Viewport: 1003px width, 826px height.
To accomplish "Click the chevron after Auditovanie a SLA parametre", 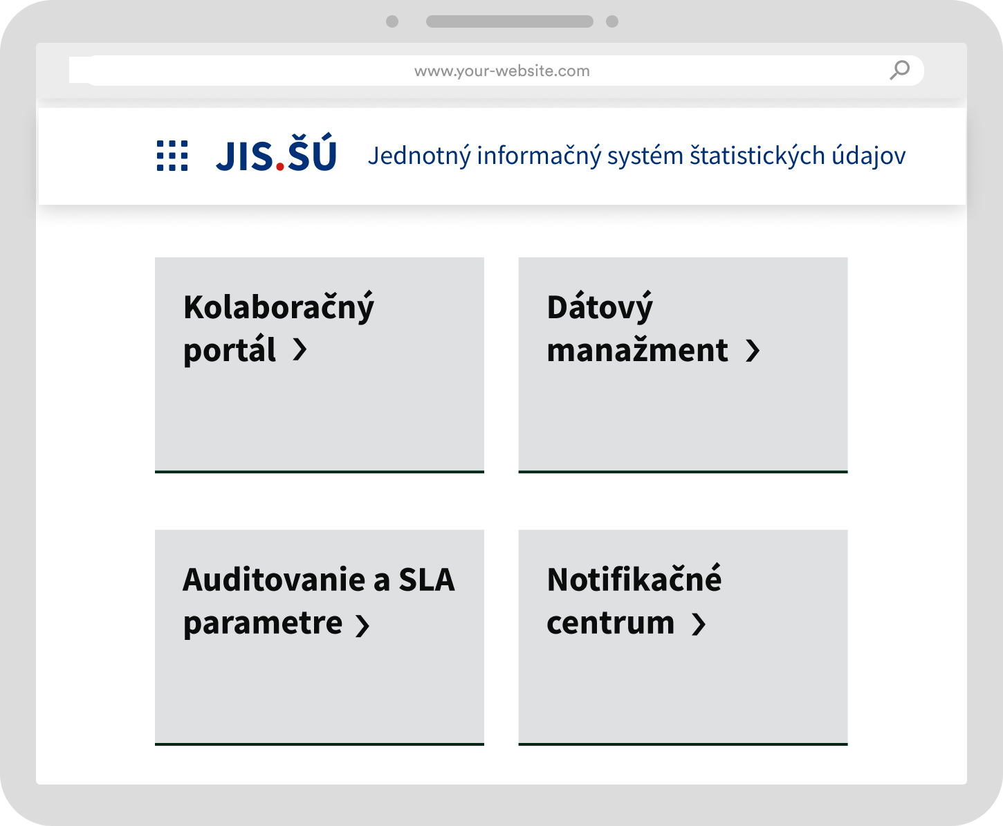I will coord(362,625).
